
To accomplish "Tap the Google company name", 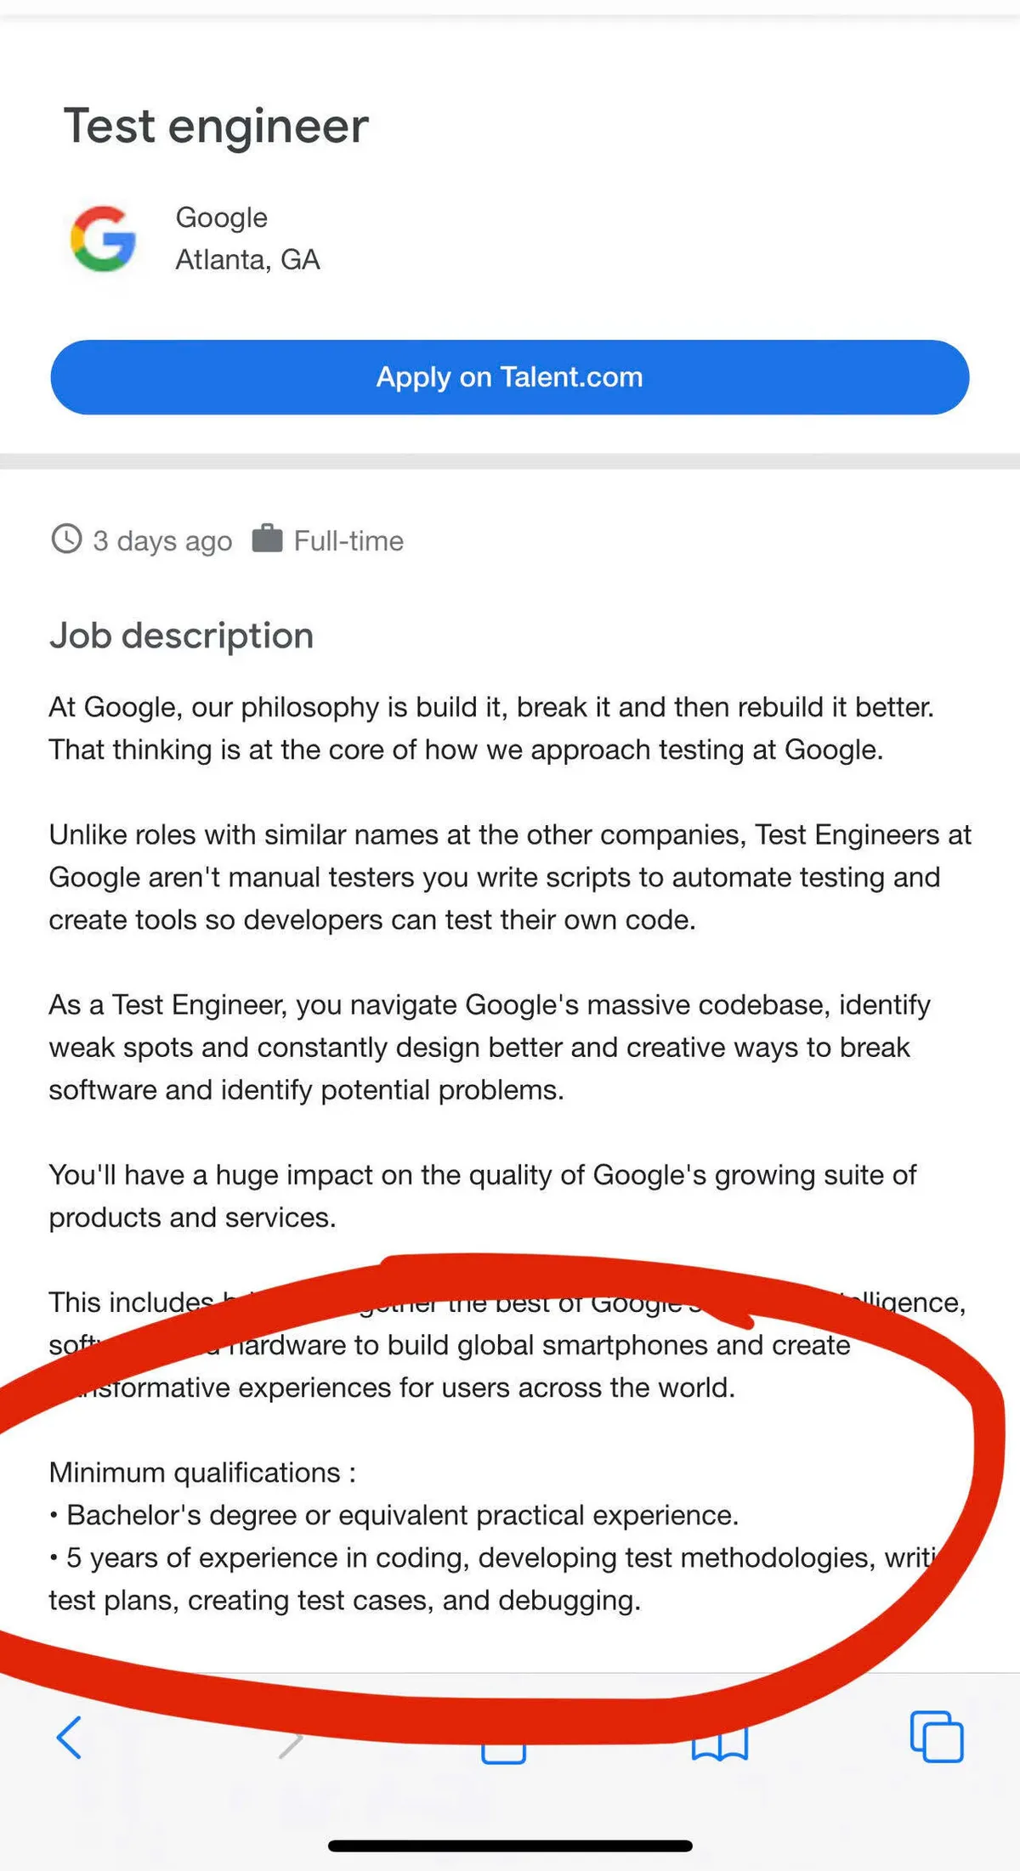I will (x=221, y=218).
